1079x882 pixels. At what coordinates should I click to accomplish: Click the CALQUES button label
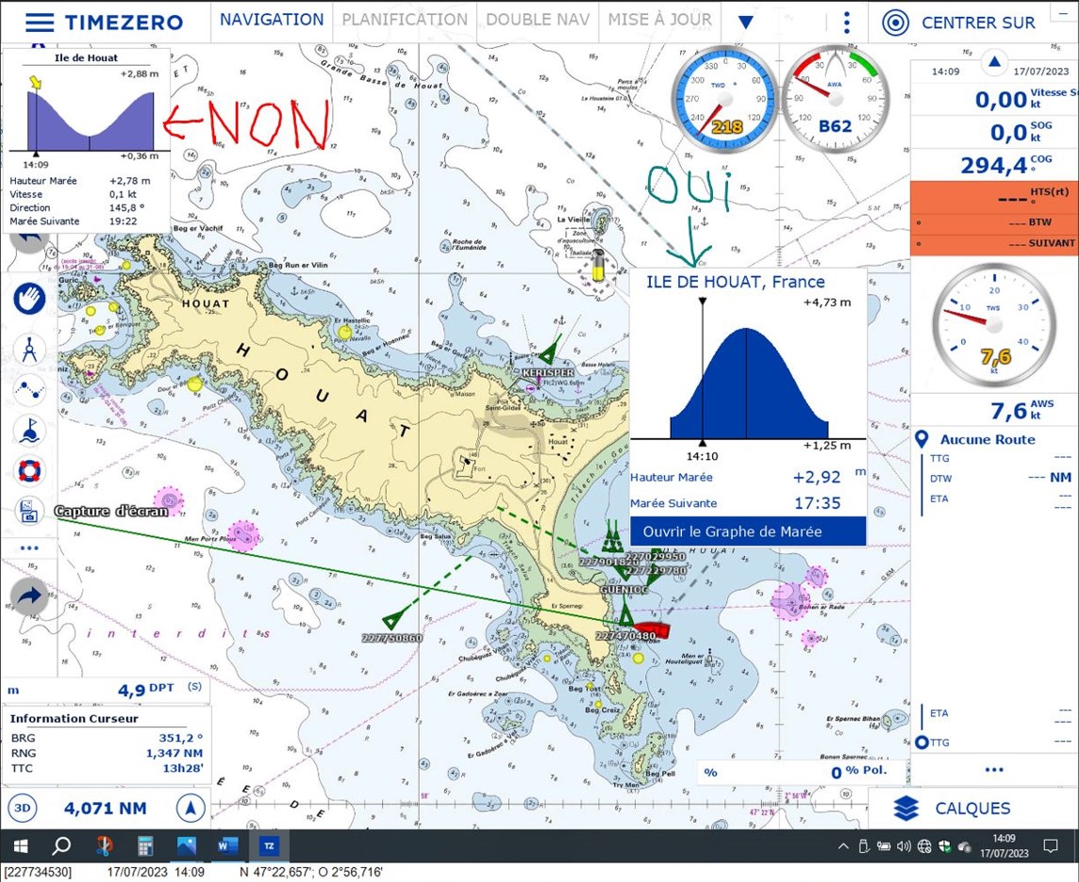point(972,808)
